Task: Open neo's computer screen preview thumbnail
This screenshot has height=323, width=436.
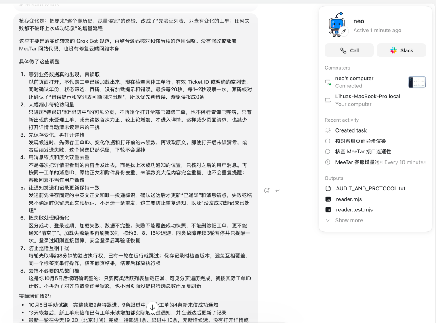Action: click(417, 82)
